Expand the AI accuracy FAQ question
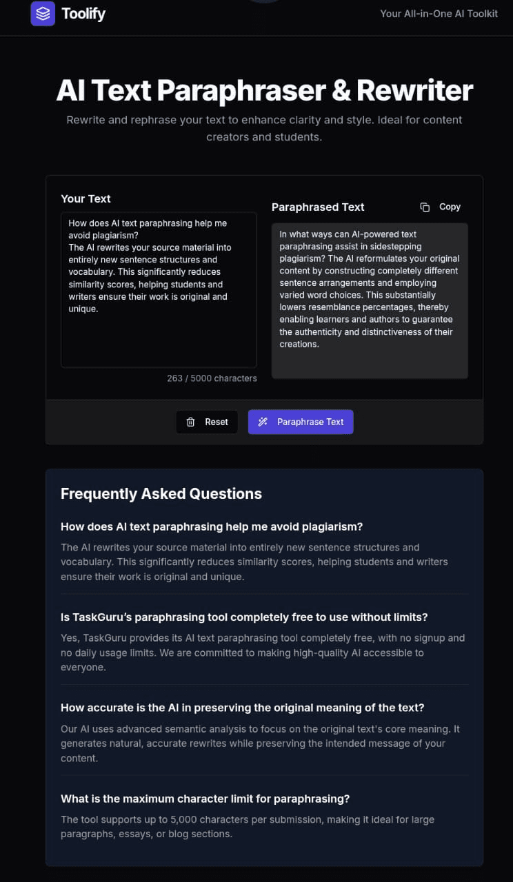 tap(242, 708)
